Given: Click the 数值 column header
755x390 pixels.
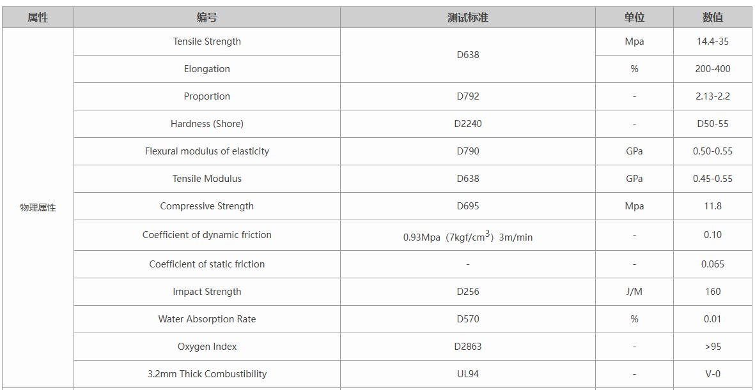Looking at the screenshot, I should (712, 17).
